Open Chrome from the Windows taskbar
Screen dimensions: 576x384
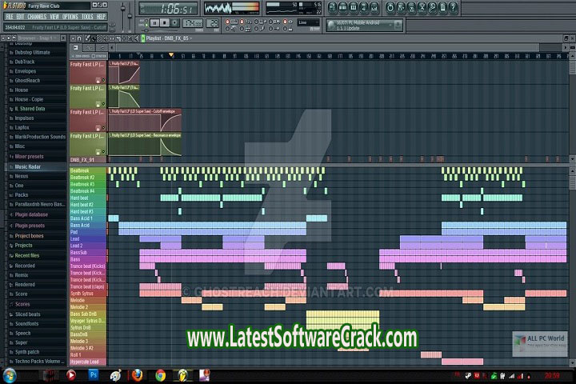click(160, 375)
